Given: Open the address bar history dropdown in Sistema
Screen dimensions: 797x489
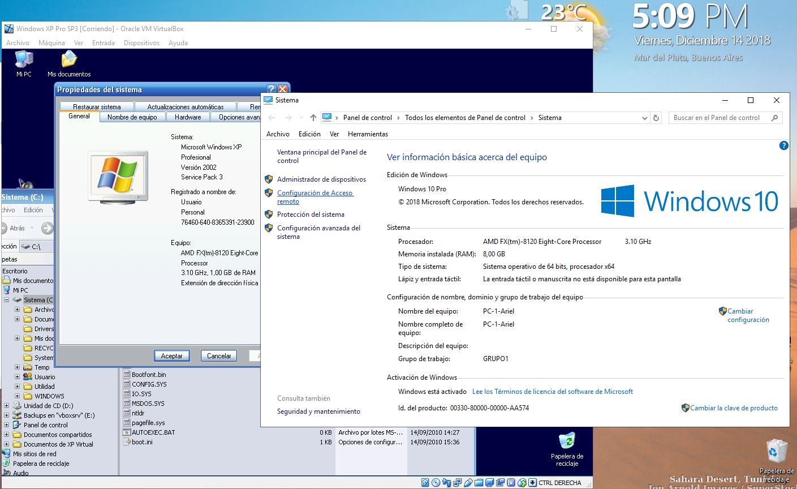Looking at the screenshot, I should tap(644, 118).
